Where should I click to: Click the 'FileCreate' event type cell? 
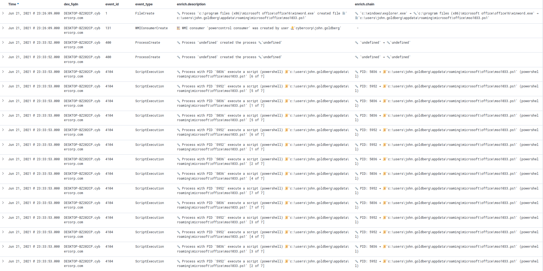click(145, 13)
